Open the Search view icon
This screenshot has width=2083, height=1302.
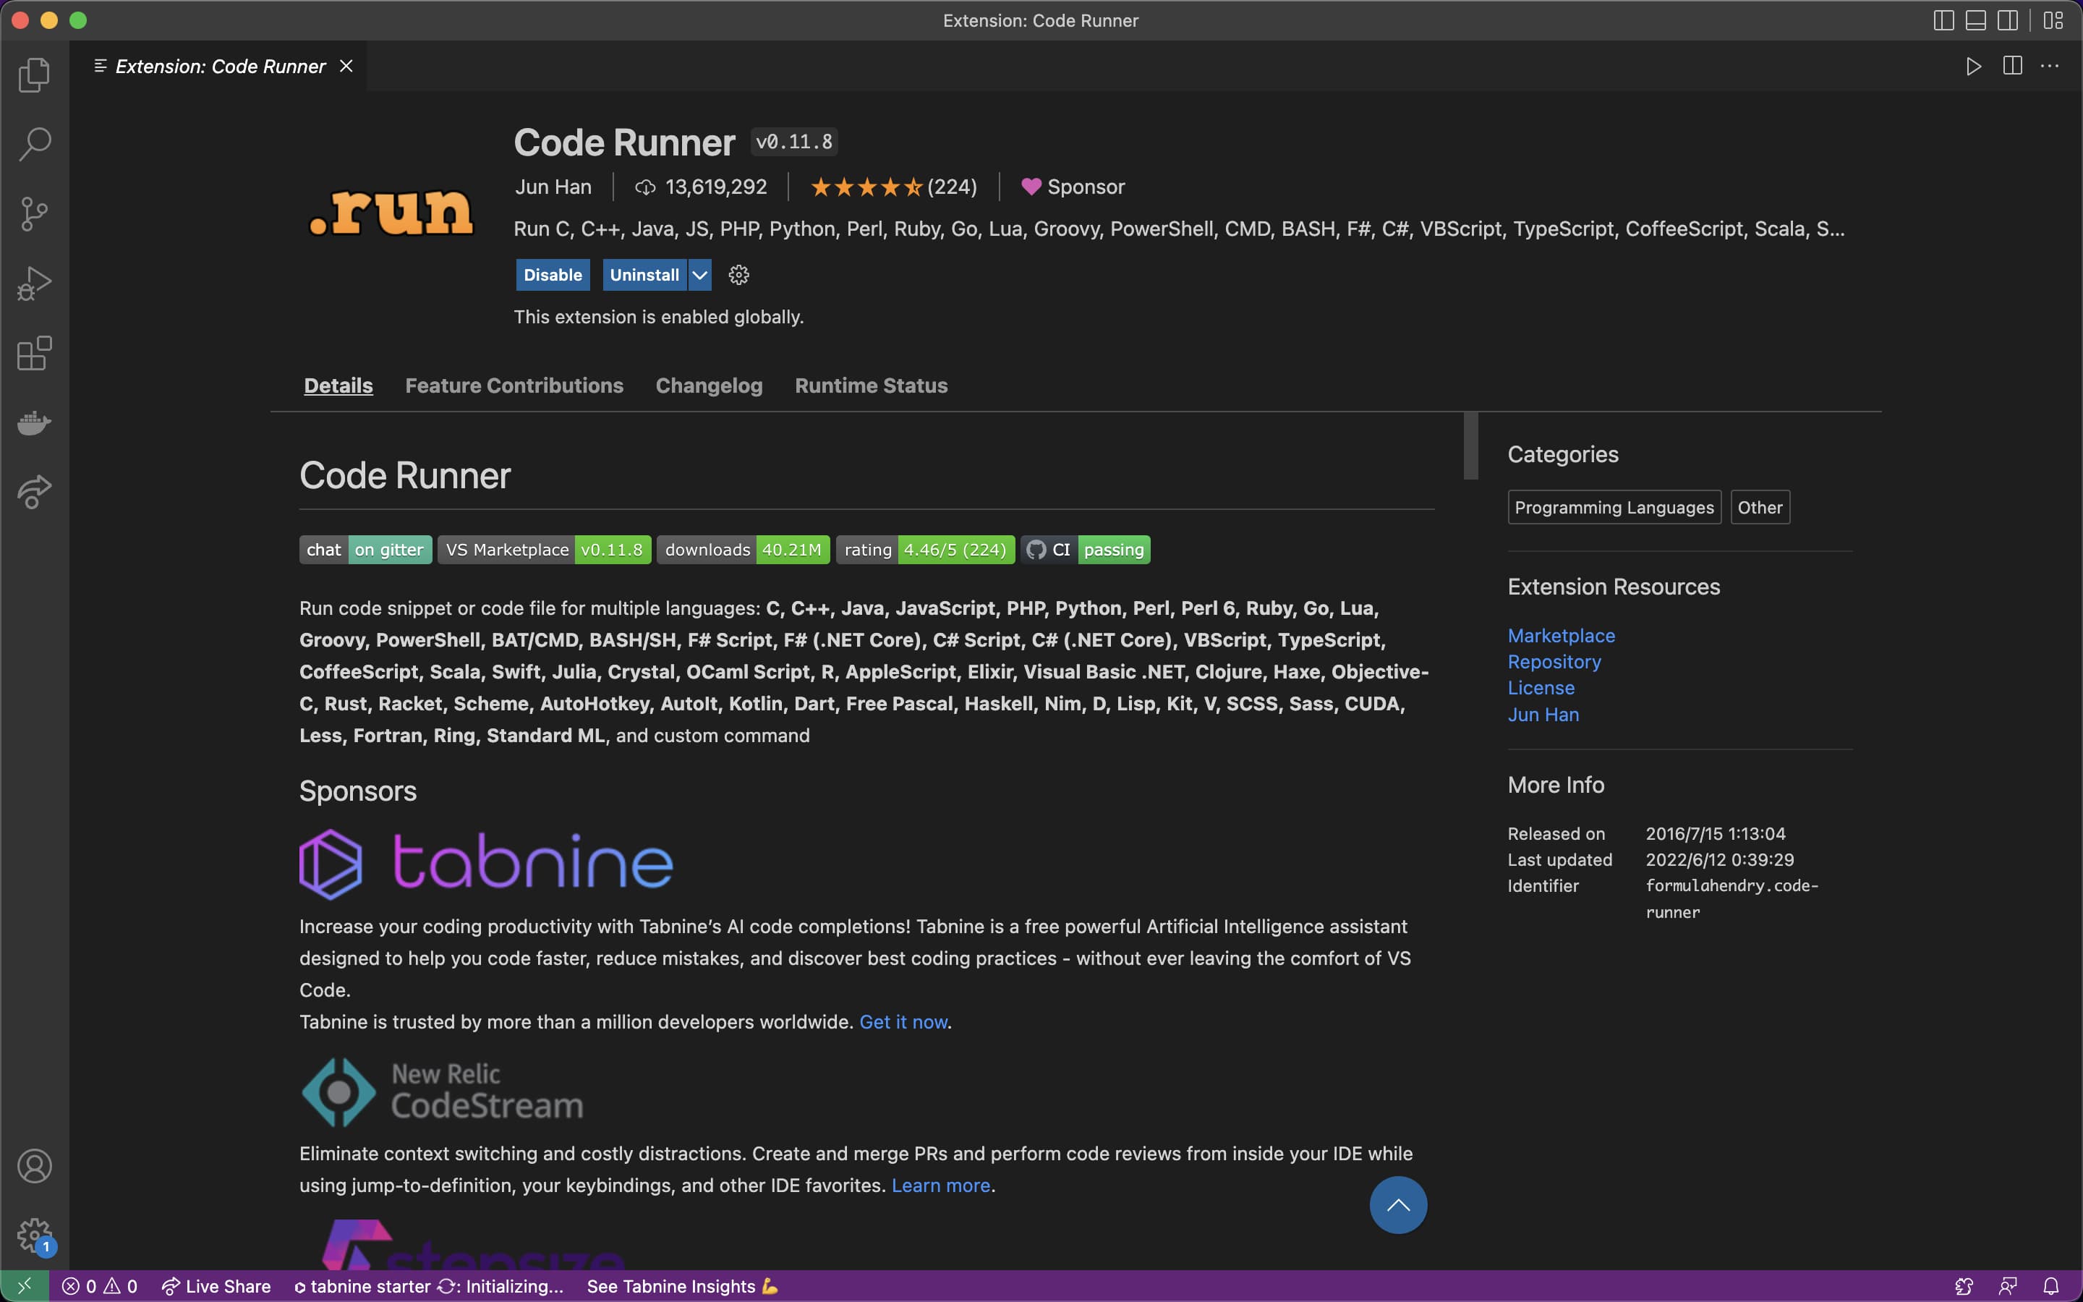pos(35,145)
